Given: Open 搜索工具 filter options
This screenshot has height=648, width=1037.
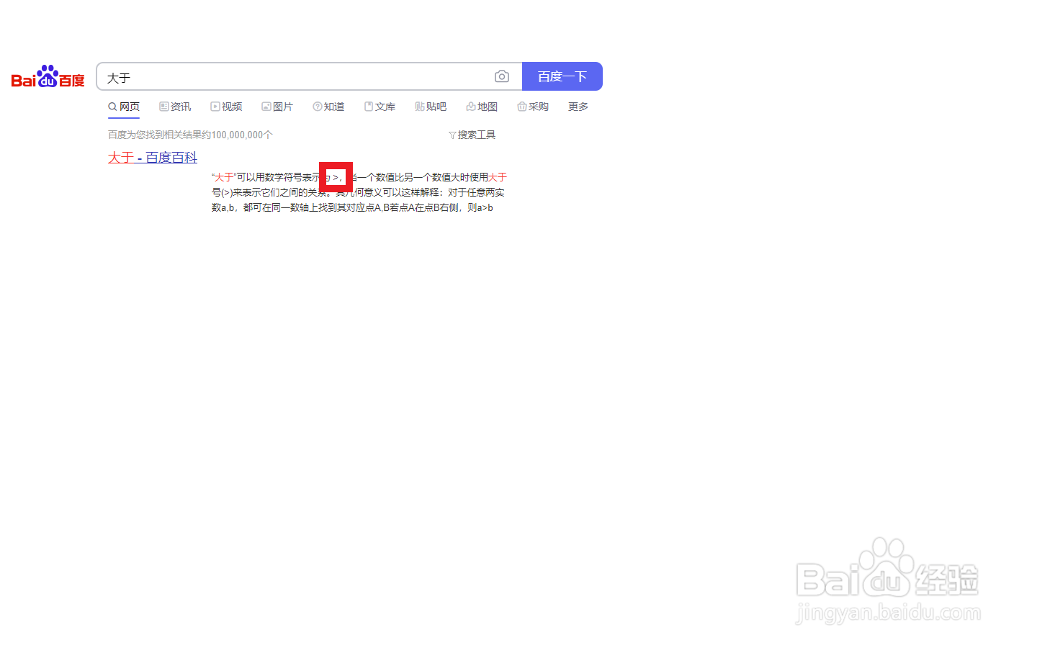Looking at the screenshot, I should point(472,135).
